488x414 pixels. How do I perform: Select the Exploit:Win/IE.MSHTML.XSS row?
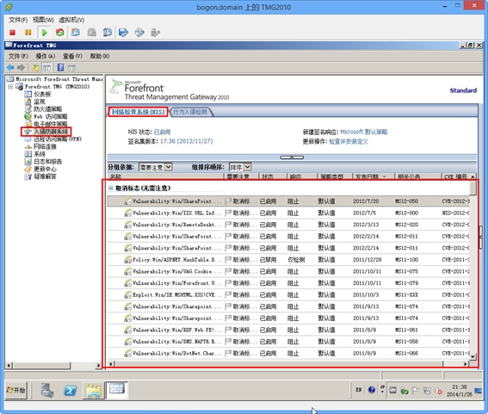[x=288, y=294]
